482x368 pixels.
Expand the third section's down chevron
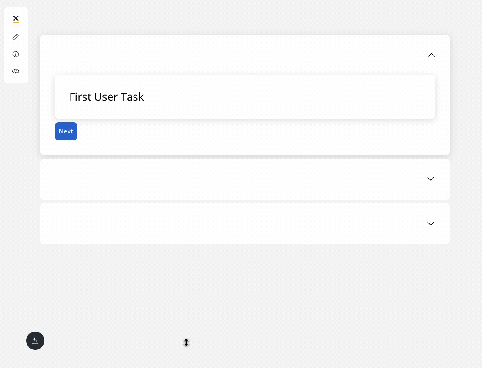coord(431,224)
